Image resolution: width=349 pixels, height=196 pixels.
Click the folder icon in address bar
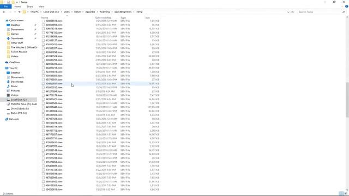coord(24,12)
